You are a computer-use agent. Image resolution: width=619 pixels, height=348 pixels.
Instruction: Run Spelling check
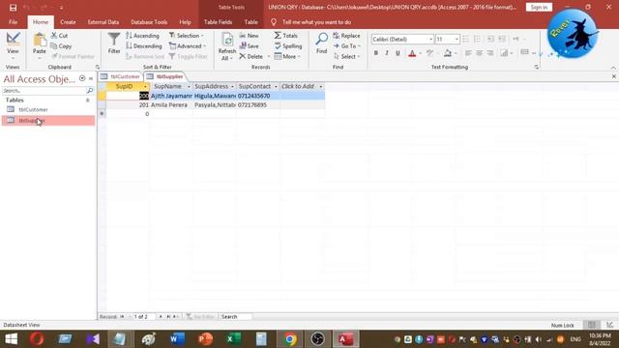click(288, 46)
